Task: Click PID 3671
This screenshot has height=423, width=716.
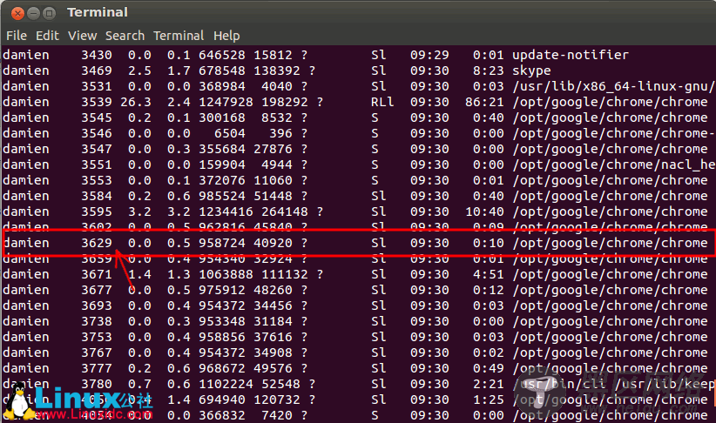Action: point(97,274)
